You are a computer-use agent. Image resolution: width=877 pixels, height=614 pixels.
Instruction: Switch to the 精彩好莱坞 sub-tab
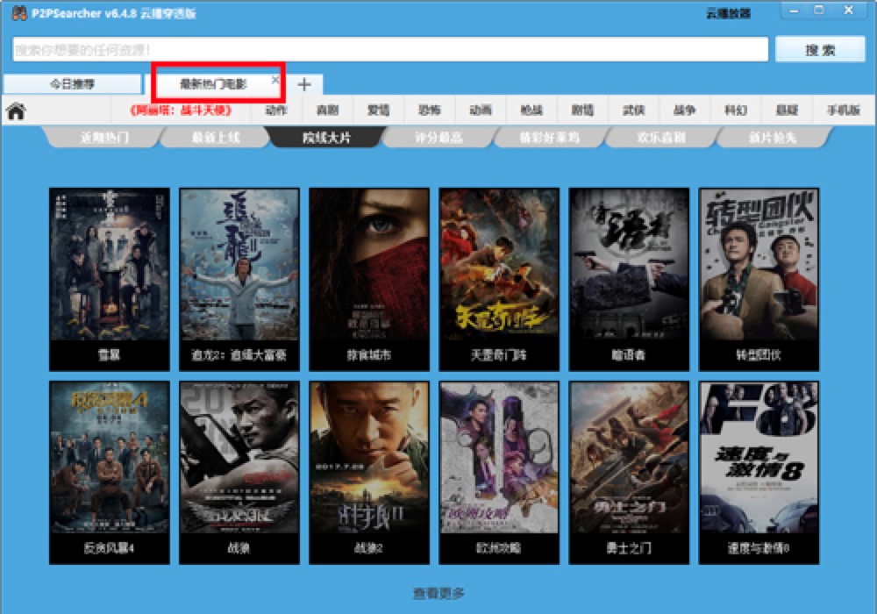550,138
